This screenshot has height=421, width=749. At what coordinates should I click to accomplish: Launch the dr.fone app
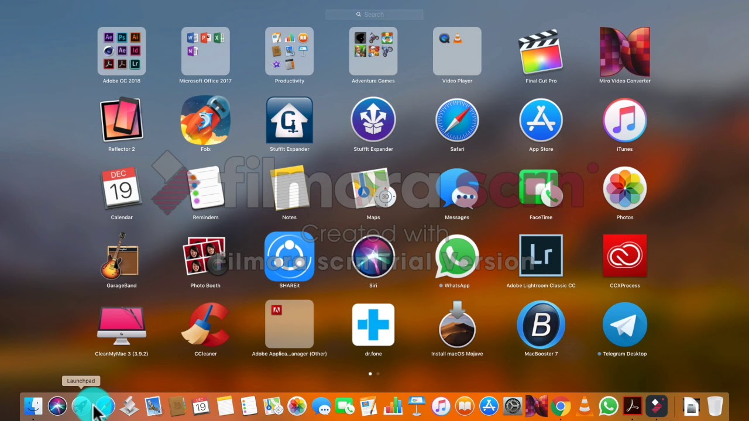point(373,325)
